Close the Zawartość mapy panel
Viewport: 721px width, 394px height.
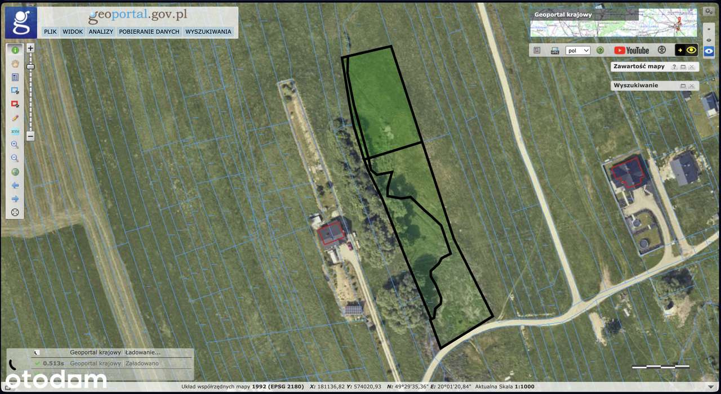(x=692, y=66)
